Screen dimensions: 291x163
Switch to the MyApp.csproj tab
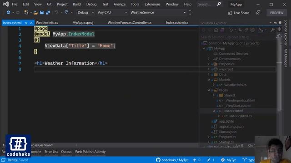tap(83, 23)
